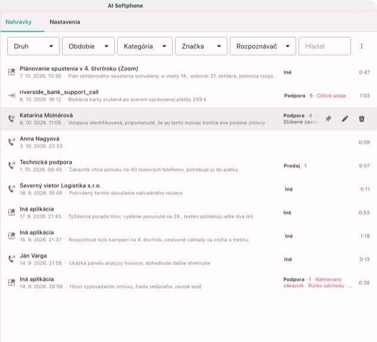Viewport: 377px width, 342px height.
Task: Click the Citlivé údaje tag
Action: click(x=331, y=96)
